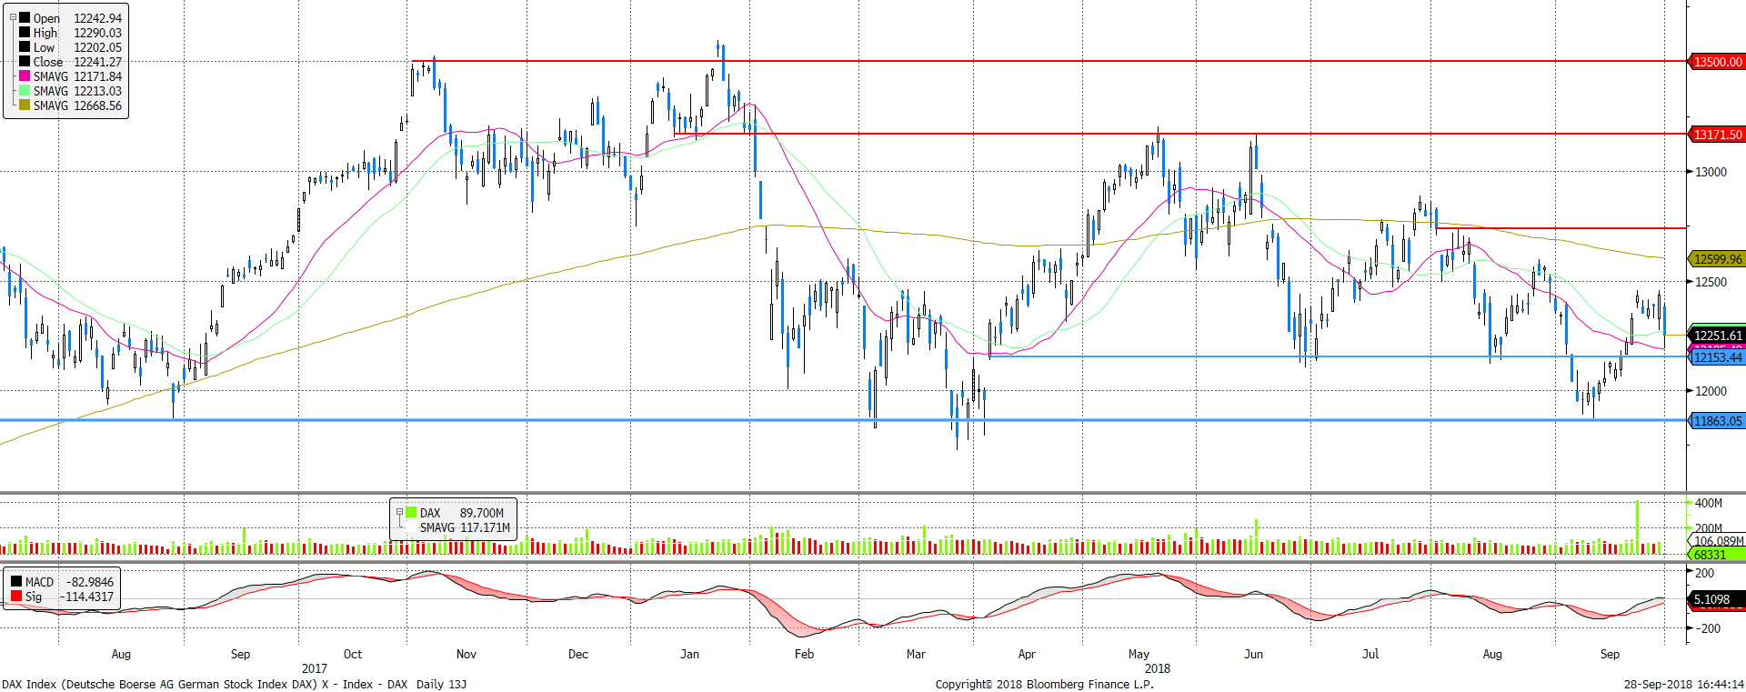Click the Mar date axis label
Image resolution: width=1746 pixels, height=692 pixels.
click(x=916, y=654)
